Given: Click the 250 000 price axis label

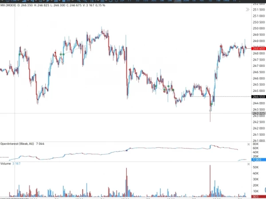Looking at the screenshot, I should (259, 28).
